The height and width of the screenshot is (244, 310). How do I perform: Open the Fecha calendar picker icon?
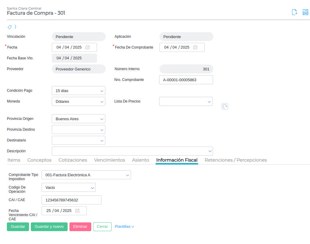tap(87, 47)
